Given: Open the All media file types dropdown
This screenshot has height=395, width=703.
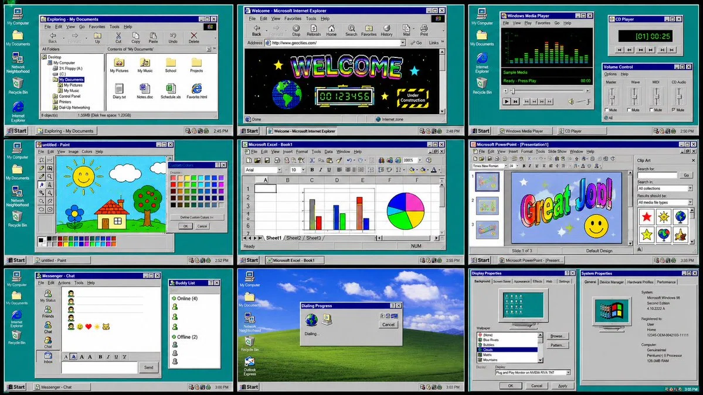Looking at the screenshot, I should click(x=690, y=202).
